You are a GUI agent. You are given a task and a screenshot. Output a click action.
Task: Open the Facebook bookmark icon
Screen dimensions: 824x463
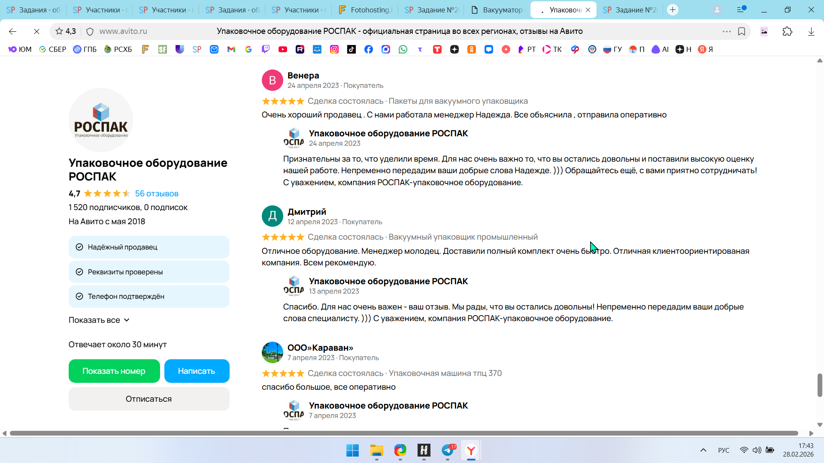(368, 49)
